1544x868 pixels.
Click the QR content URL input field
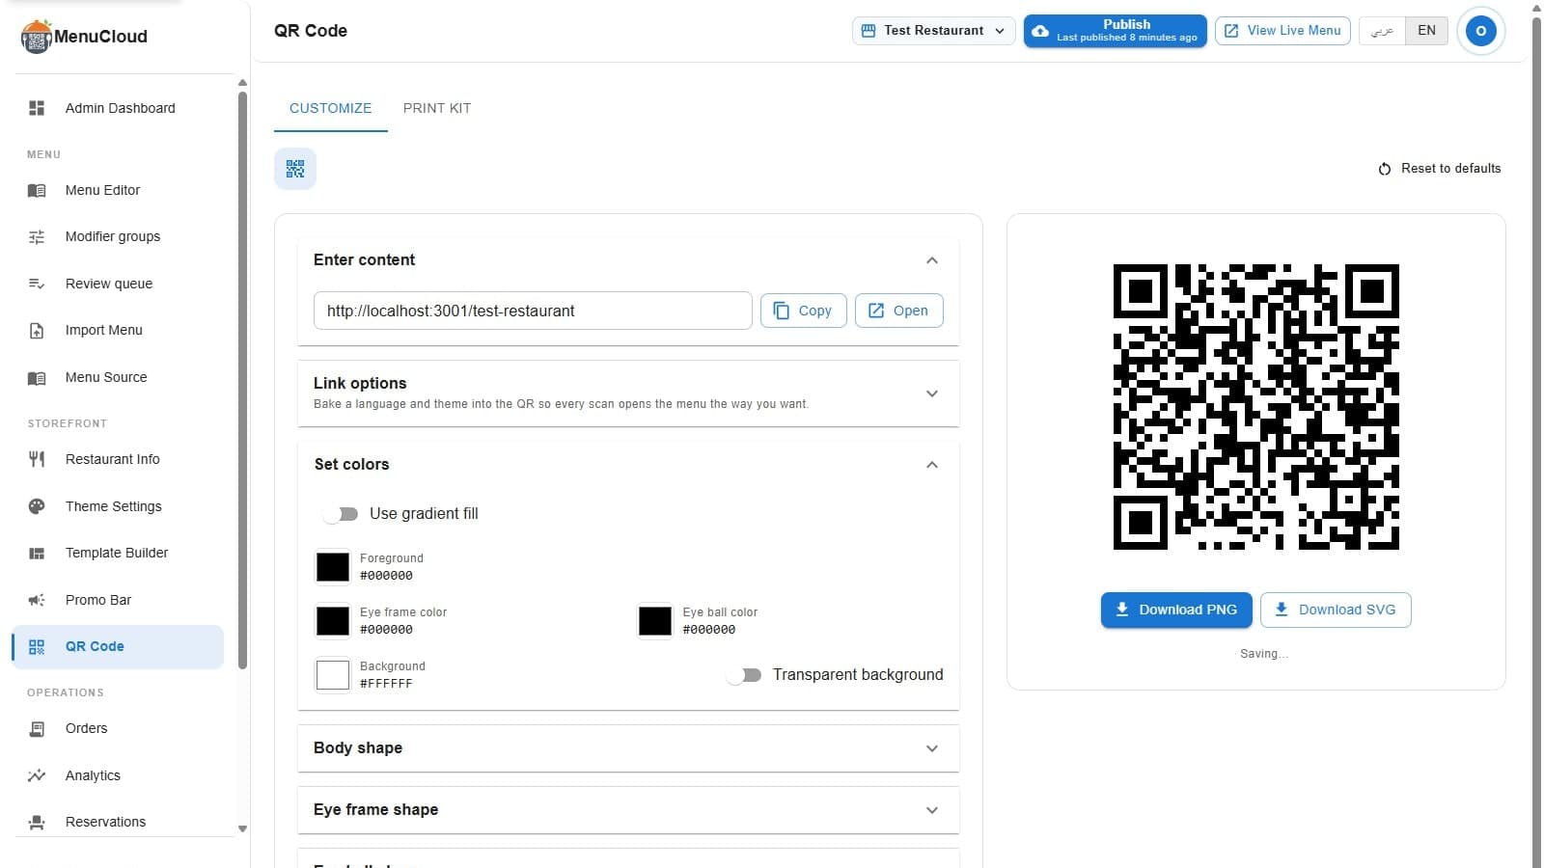pos(533,311)
